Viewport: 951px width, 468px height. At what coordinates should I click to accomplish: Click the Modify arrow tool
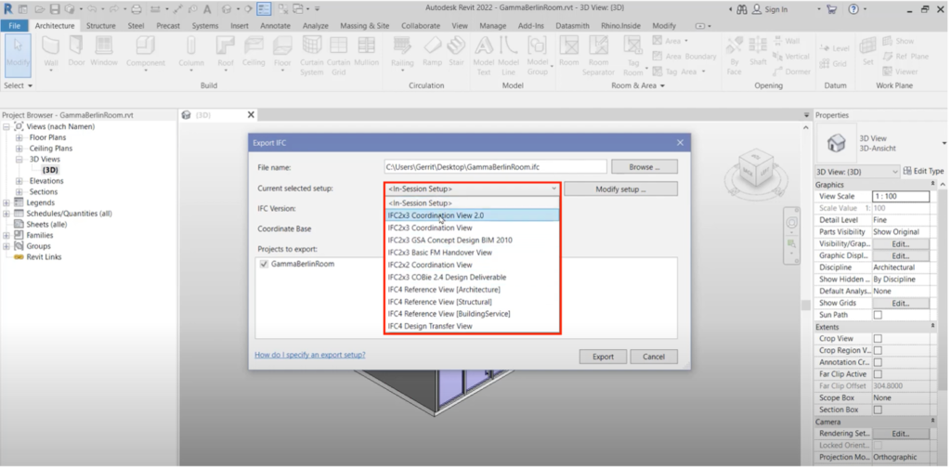pyautogui.click(x=18, y=55)
